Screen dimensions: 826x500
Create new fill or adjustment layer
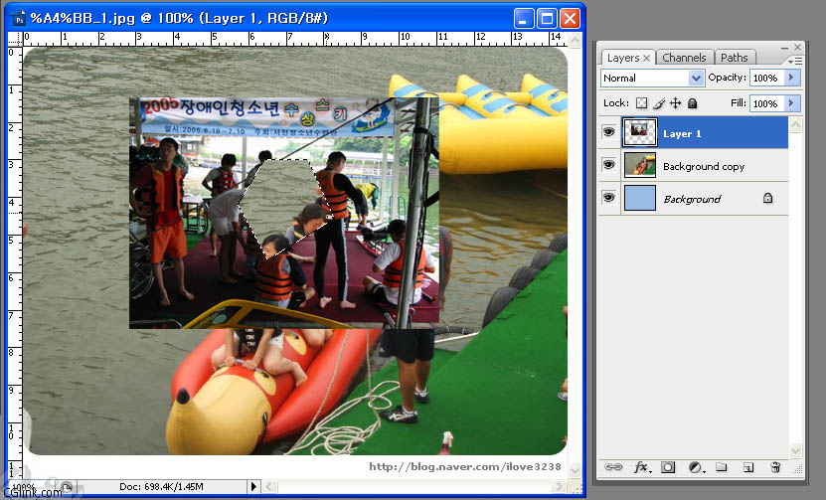(696, 467)
